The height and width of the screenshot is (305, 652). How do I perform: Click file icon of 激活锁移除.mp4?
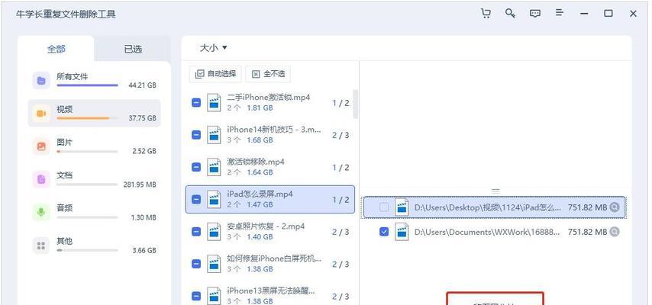tap(214, 167)
